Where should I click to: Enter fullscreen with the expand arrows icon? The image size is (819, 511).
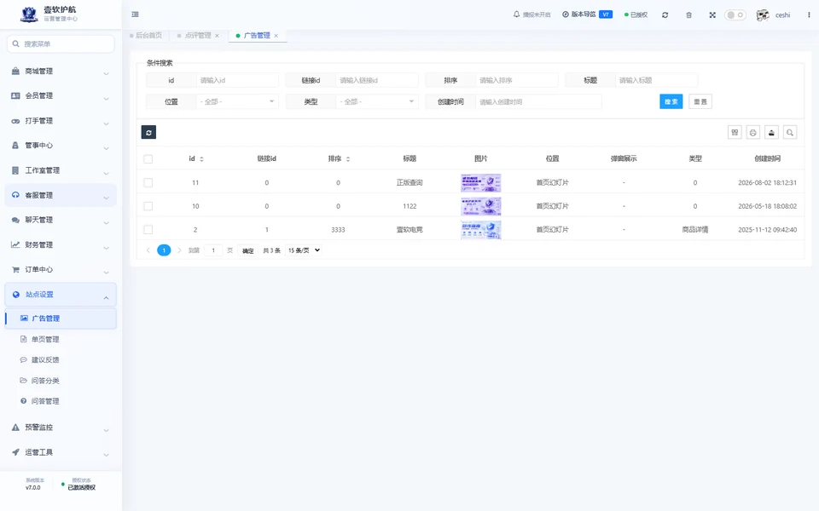coord(712,15)
